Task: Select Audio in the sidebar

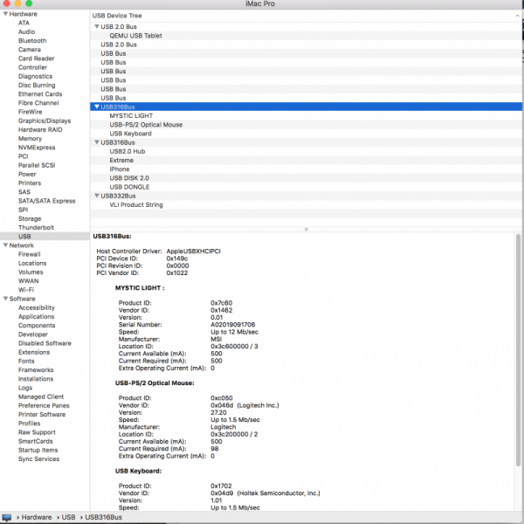Action: coord(26,31)
